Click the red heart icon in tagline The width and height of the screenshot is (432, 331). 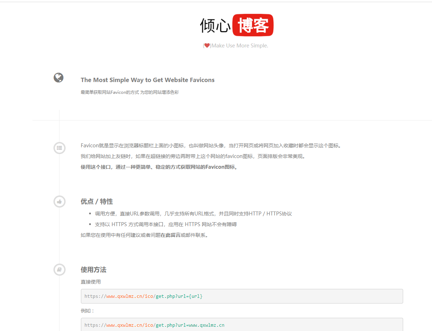tap(207, 46)
